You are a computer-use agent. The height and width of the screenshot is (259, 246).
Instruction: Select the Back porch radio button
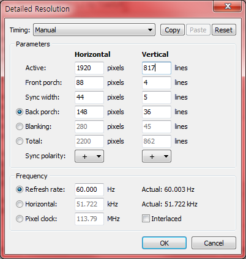(x=20, y=112)
